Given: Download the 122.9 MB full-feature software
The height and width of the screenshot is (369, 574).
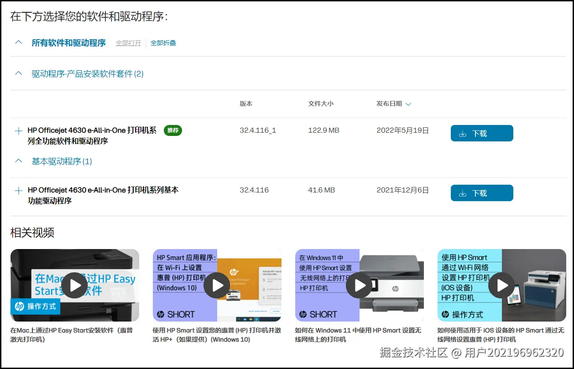Looking at the screenshot, I should click(482, 133).
